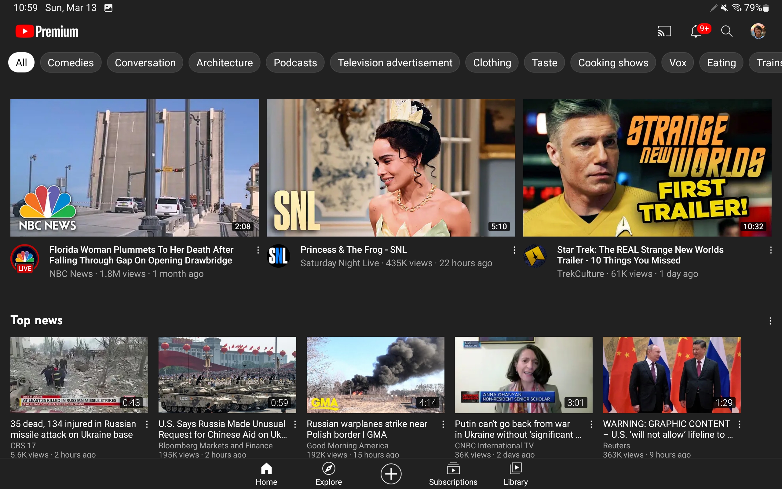Tap the search magnifier icon
The height and width of the screenshot is (489, 782).
point(727,31)
